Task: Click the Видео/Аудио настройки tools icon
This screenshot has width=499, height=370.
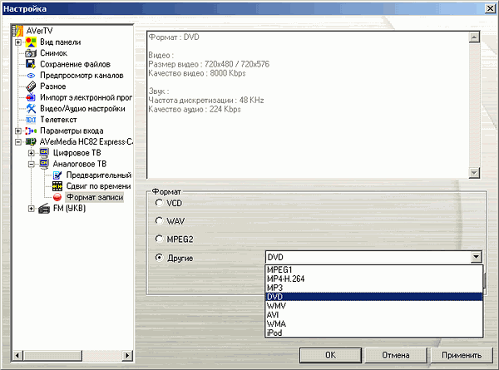Action: [x=32, y=108]
